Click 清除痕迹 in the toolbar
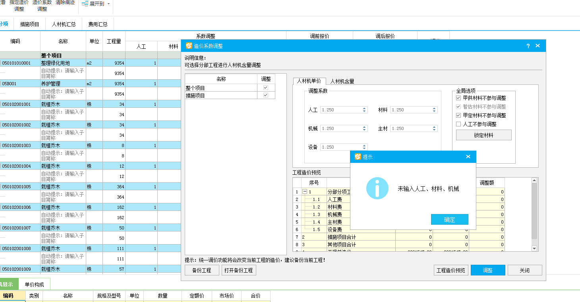 [x=65, y=2]
